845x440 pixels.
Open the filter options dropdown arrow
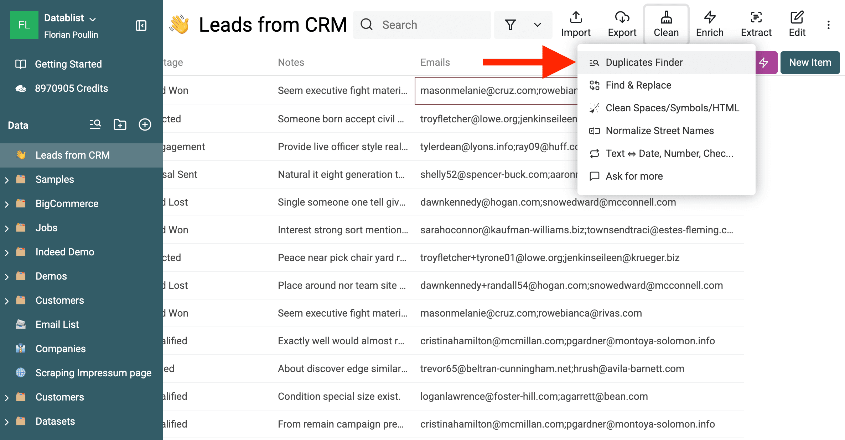[537, 25]
